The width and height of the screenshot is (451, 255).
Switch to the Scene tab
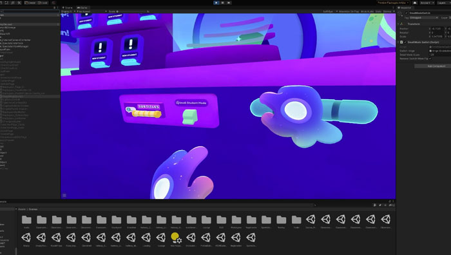click(x=68, y=8)
